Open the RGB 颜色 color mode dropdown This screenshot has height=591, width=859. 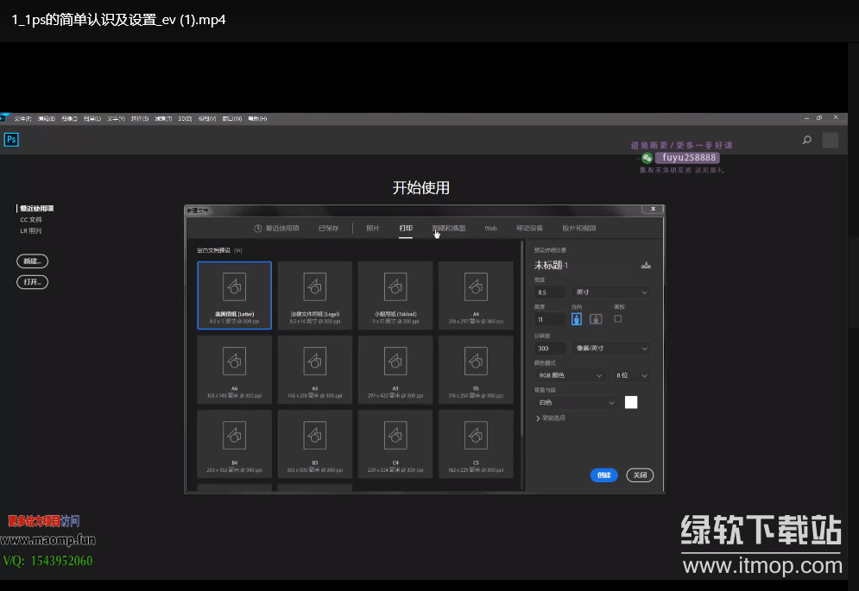point(570,376)
